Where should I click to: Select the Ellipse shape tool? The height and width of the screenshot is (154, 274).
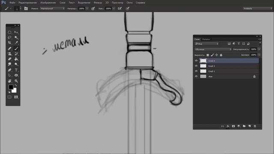tap(16, 75)
